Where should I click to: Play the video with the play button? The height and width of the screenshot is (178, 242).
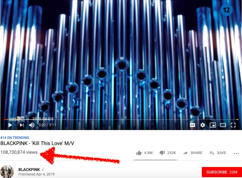10,125
